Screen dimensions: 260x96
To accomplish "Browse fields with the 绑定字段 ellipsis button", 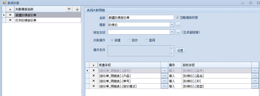I will (178, 32).
